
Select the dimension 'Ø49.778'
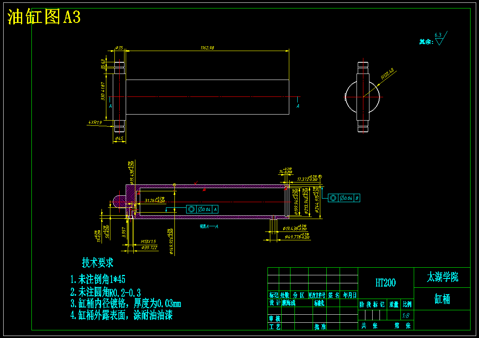pos(297,236)
